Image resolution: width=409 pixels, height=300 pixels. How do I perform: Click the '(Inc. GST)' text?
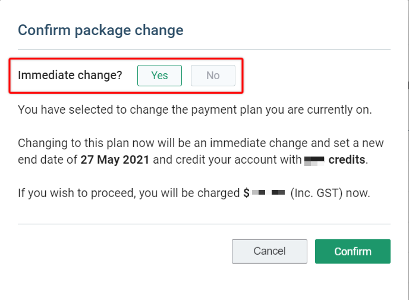(316, 194)
